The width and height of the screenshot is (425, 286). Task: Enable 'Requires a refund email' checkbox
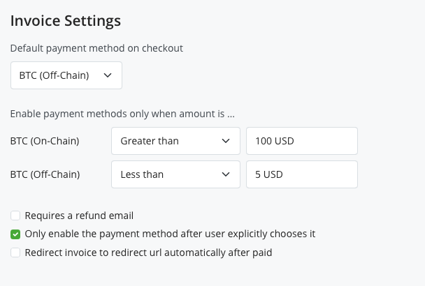tap(15, 216)
